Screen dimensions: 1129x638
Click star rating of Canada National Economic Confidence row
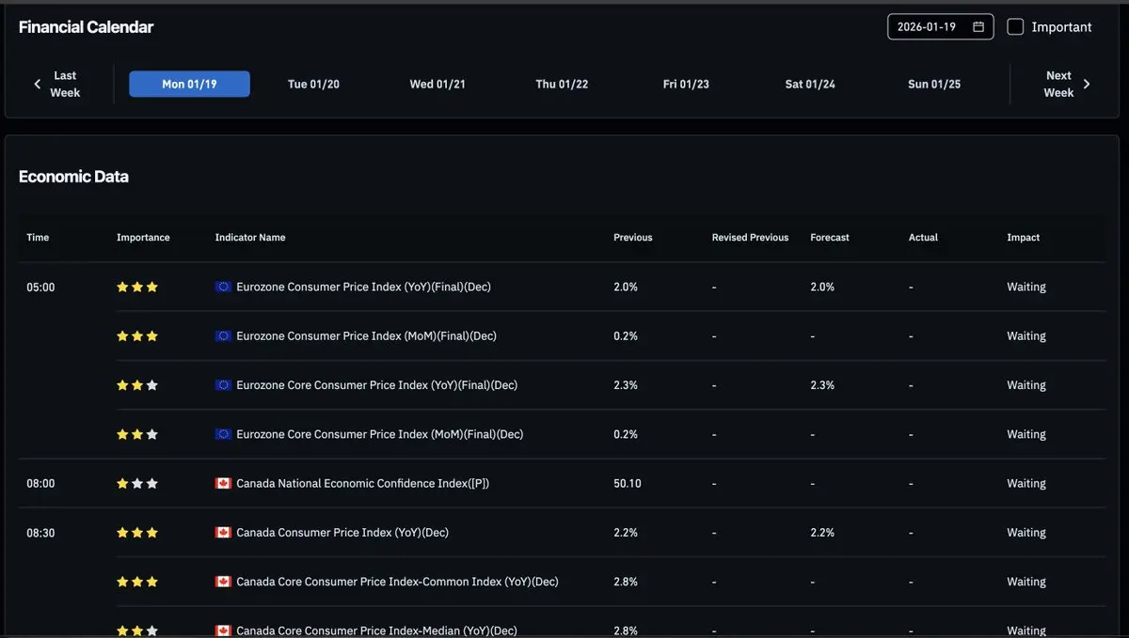[x=137, y=483]
